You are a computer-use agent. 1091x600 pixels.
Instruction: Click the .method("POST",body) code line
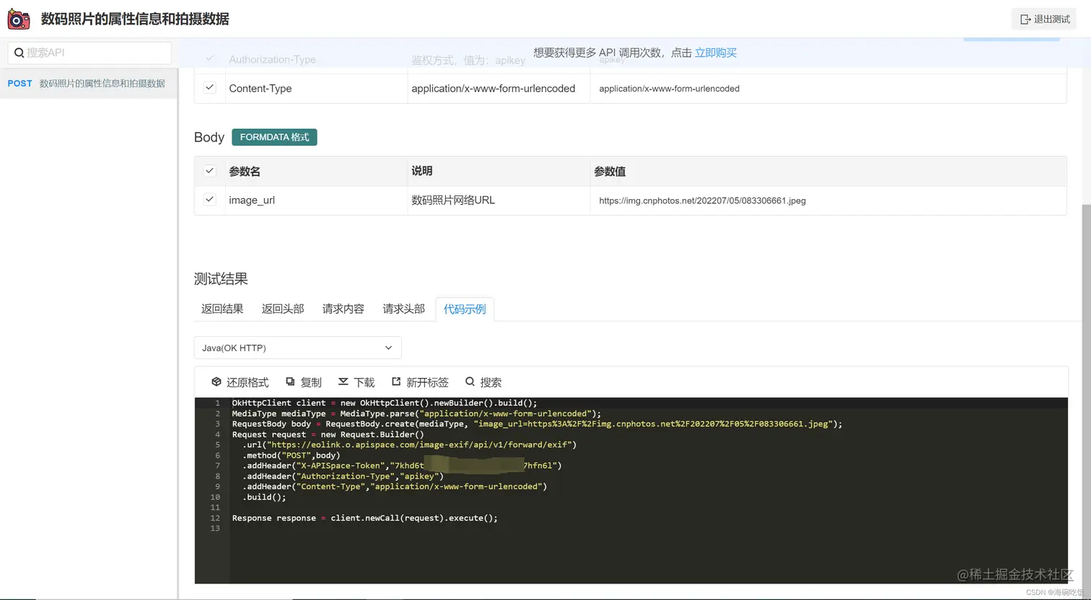coord(291,455)
